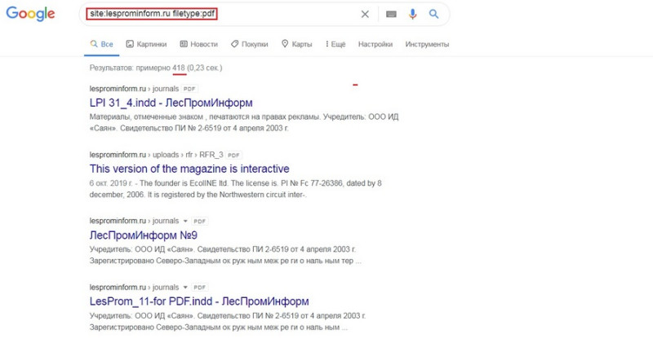Screen dimensions: 653x338
Task: Open the ЛесПромИнформ №9 result
Action: pyautogui.click(x=144, y=235)
